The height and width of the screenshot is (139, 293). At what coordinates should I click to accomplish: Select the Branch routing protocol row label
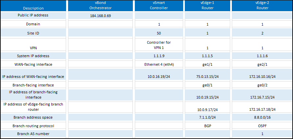pyautogui.click(x=33, y=126)
